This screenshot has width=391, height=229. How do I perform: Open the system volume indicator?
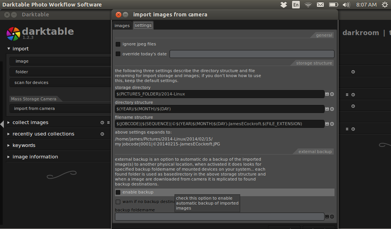point(346,5)
